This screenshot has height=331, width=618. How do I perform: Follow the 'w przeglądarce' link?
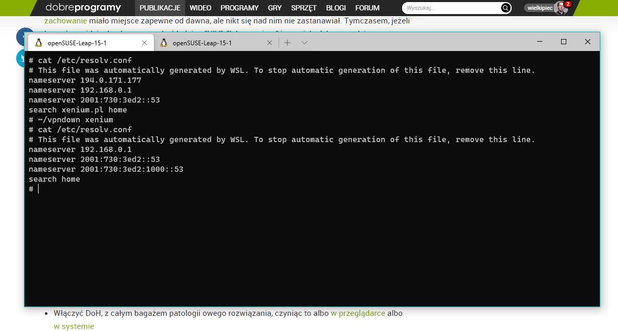click(x=358, y=313)
